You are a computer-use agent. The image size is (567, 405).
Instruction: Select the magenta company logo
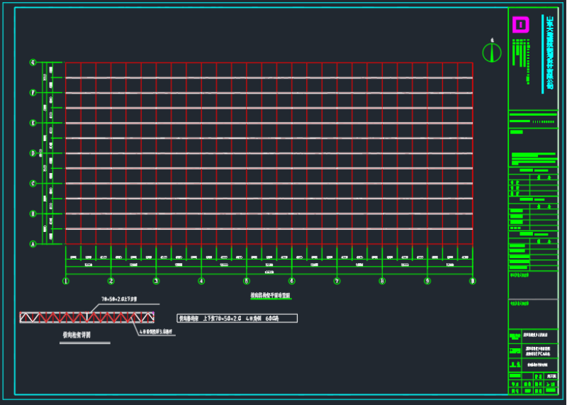tap(521, 25)
